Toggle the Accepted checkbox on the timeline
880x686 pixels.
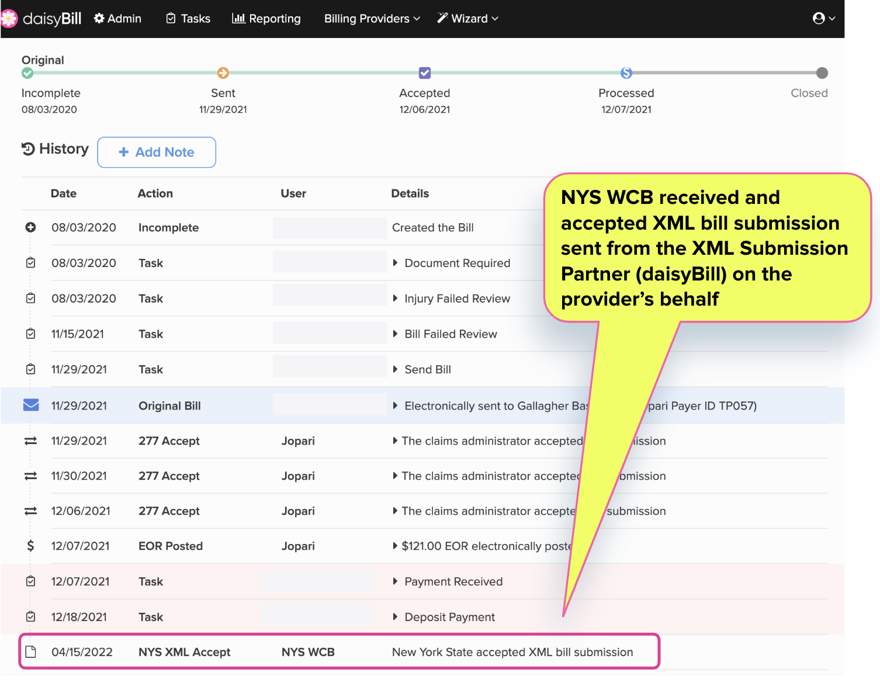click(424, 72)
